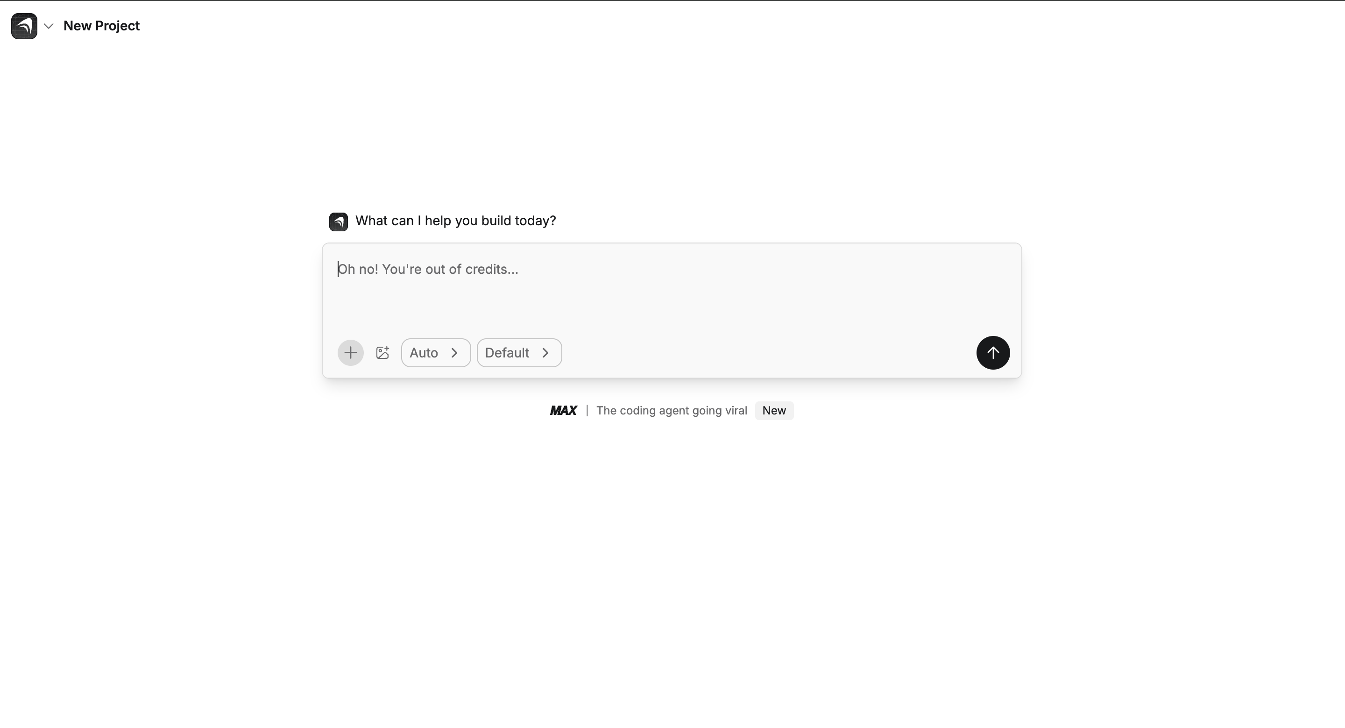Image resolution: width=1345 pixels, height=728 pixels.
Task: Expand the chevron beside the app logo
Action: tap(49, 26)
